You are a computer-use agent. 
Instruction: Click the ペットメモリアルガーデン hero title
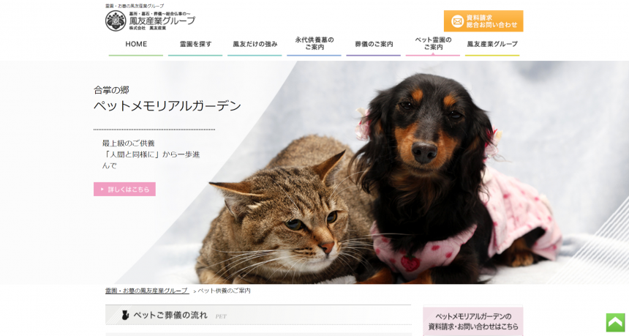point(167,106)
